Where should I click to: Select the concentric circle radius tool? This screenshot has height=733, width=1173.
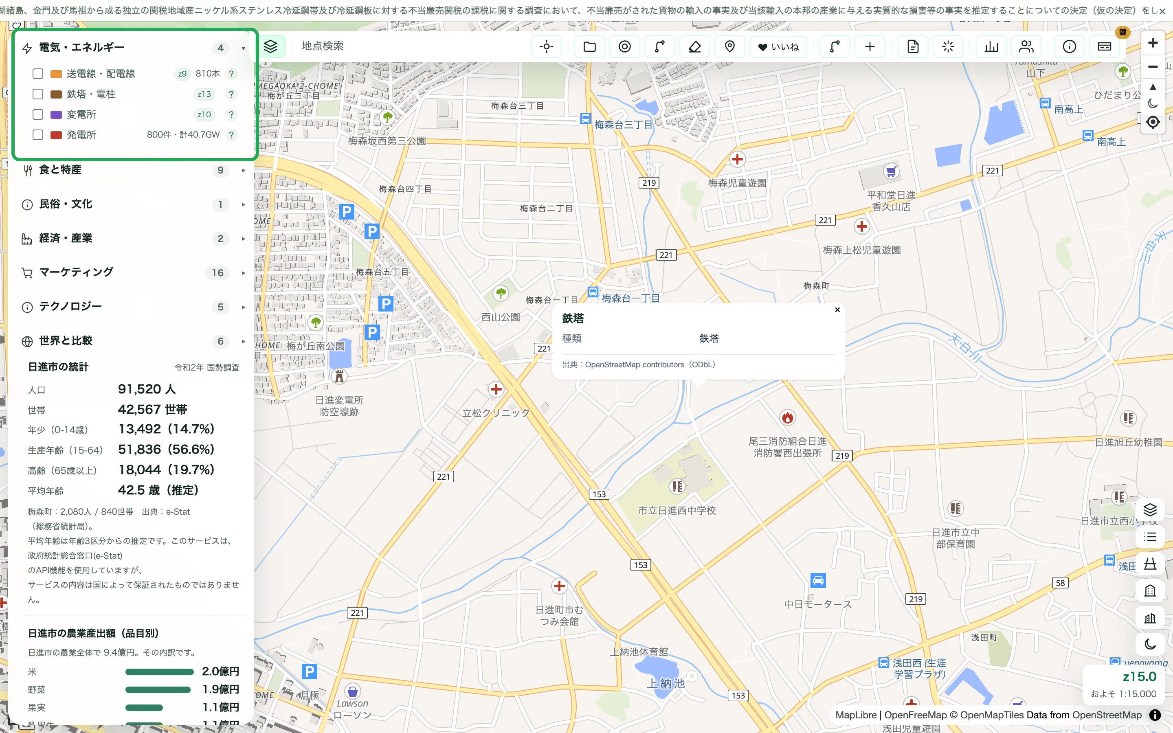(625, 46)
